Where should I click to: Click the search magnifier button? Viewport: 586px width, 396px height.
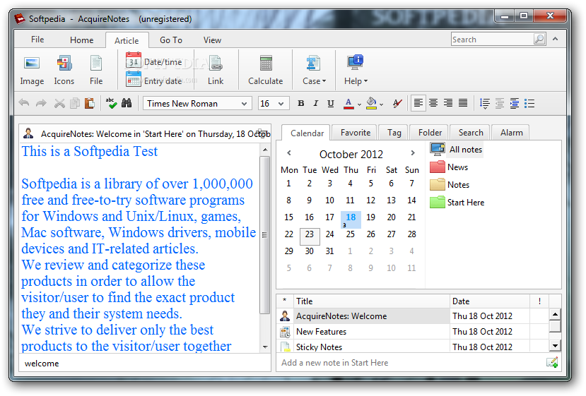[539, 40]
